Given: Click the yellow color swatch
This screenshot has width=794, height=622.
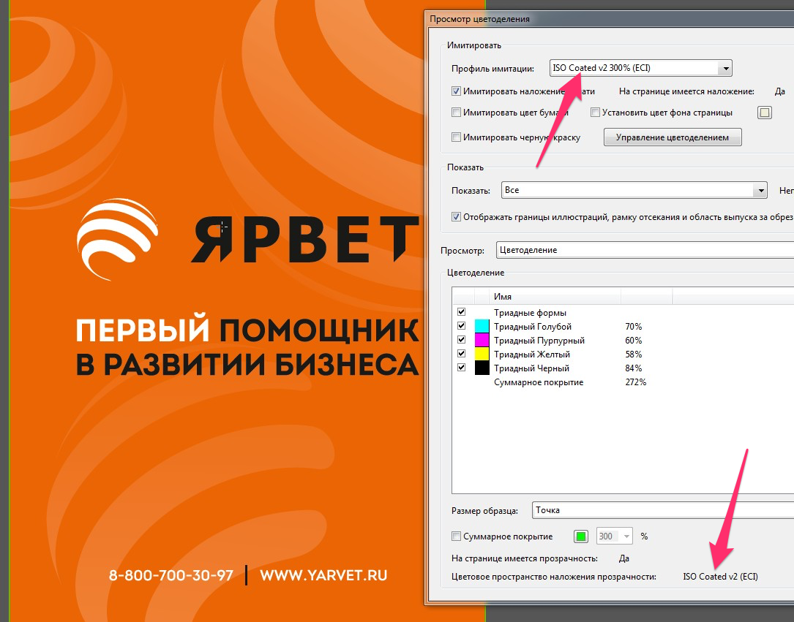Looking at the screenshot, I should click(x=482, y=354).
